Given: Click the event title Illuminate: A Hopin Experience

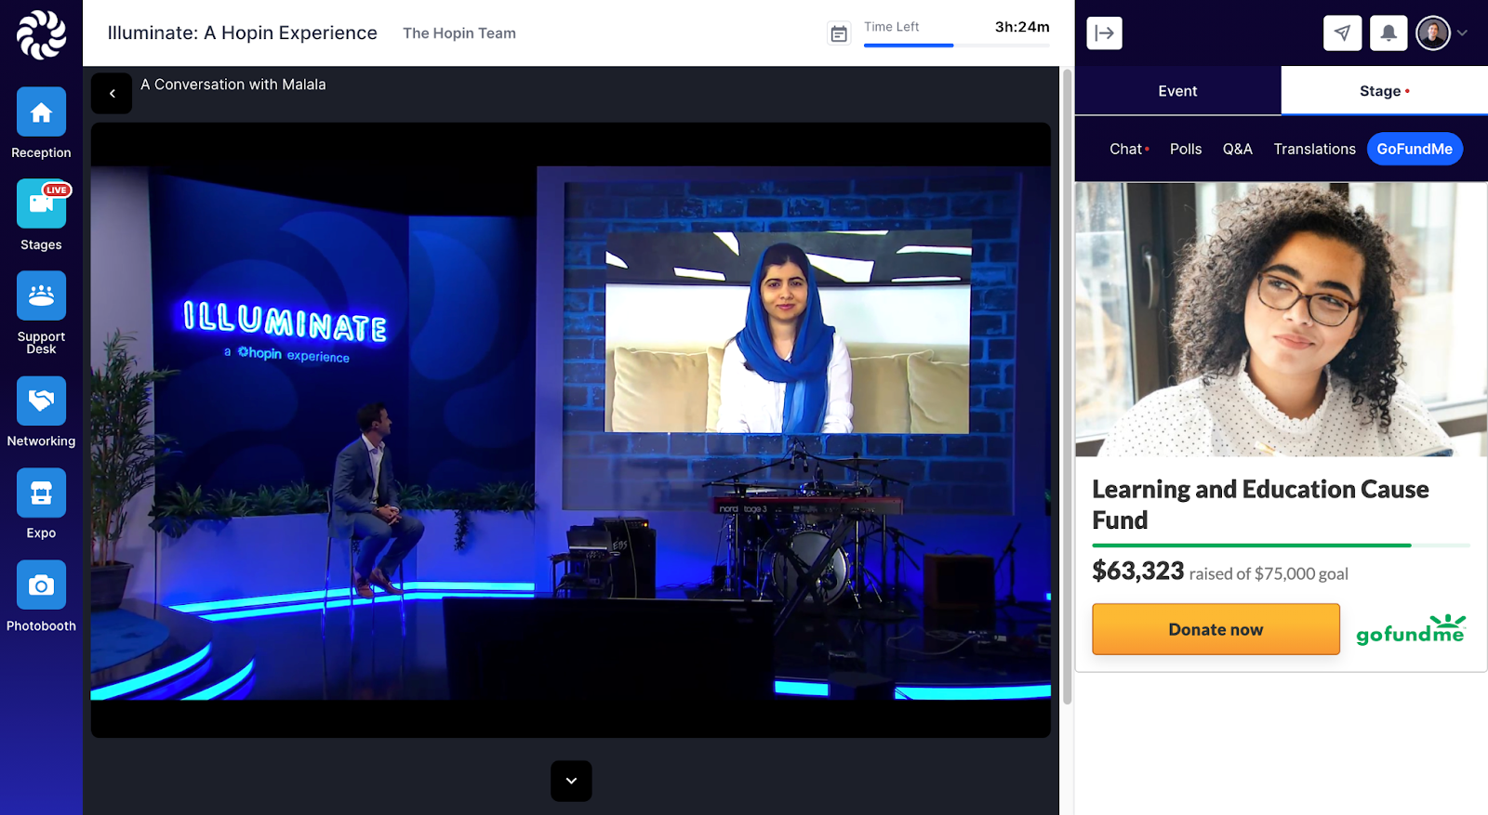Looking at the screenshot, I should [243, 33].
